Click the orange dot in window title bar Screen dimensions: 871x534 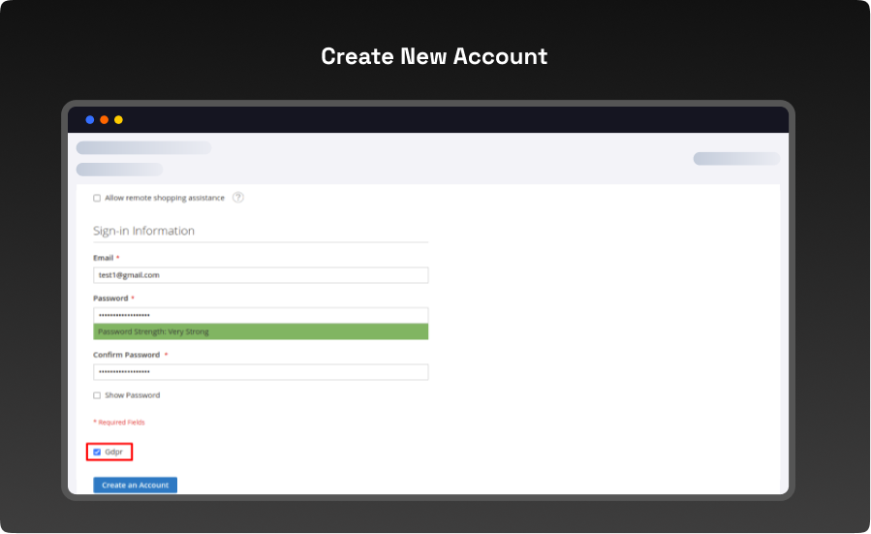pyautogui.click(x=105, y=120)
